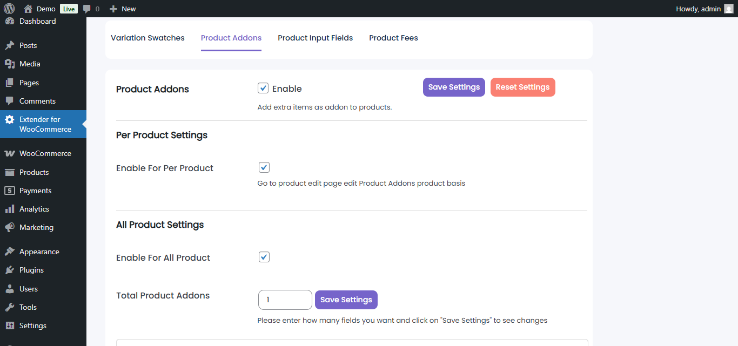Open Marketing megaphone icon
This screenshot has height=346, width=738.
click(x=10, y=227)
